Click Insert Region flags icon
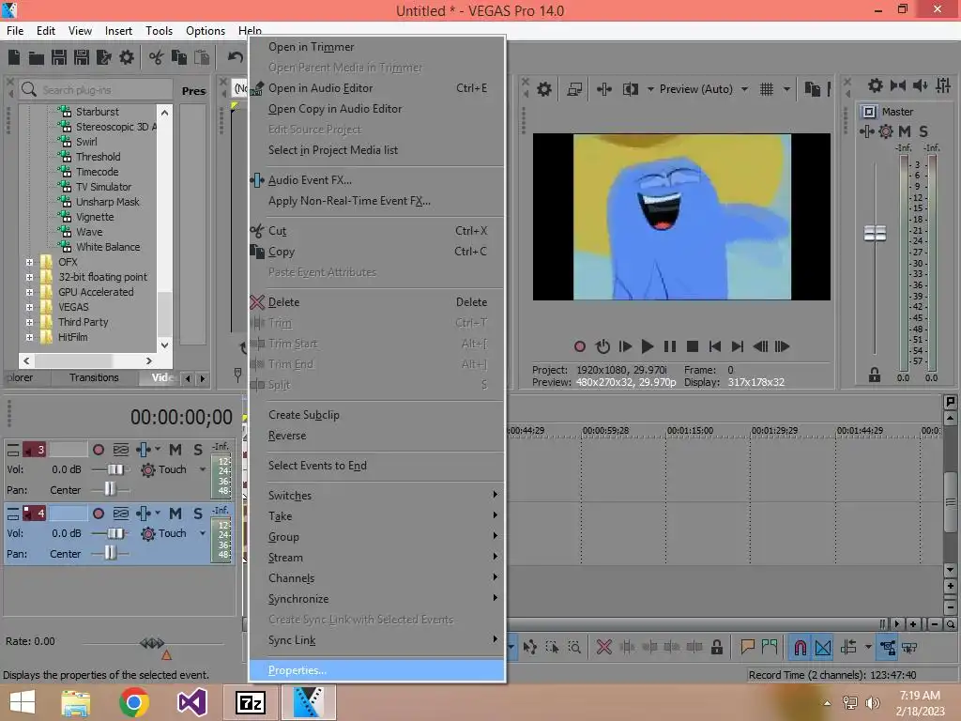The height and width of the screenshot is (721, 961). (770, 648)
